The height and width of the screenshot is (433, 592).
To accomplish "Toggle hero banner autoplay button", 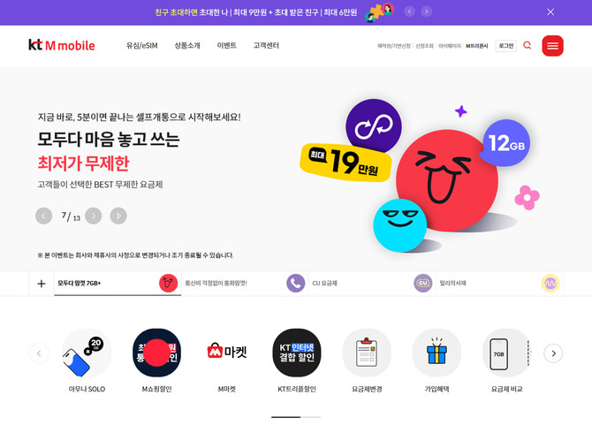I will (118, 216).
